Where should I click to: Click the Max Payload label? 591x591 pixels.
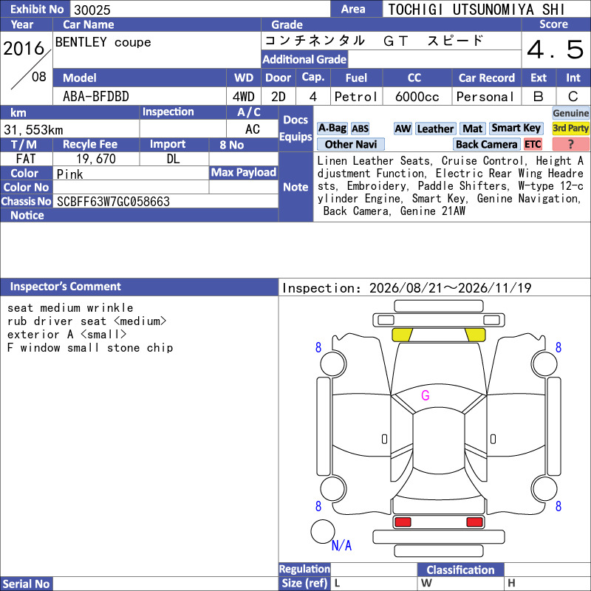(243, 173)
